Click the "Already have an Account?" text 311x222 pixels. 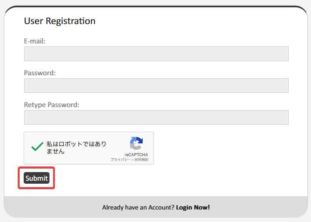(x=138, y=207)
